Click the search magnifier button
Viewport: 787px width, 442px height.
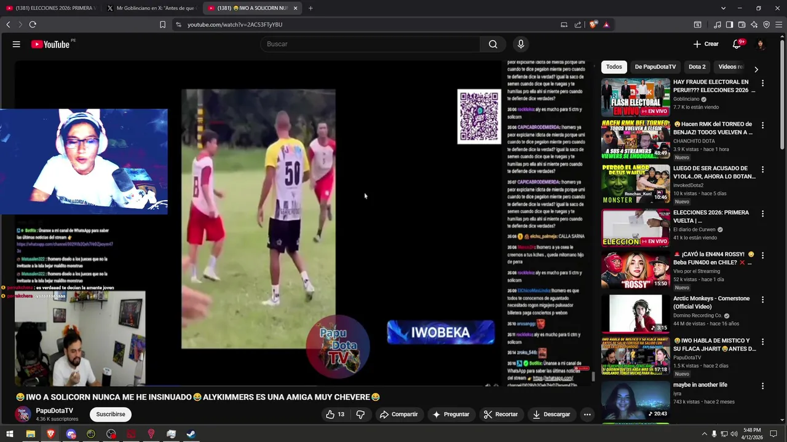coord(493,44)
